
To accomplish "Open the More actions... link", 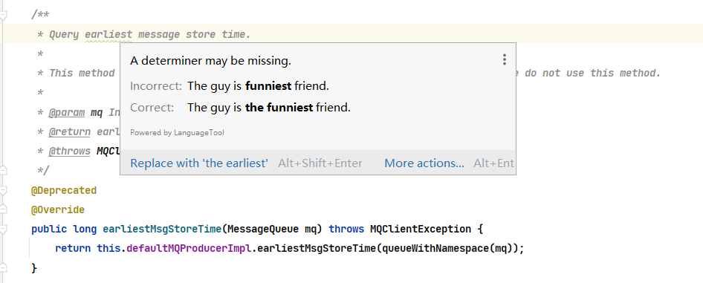I will (424, 163).
